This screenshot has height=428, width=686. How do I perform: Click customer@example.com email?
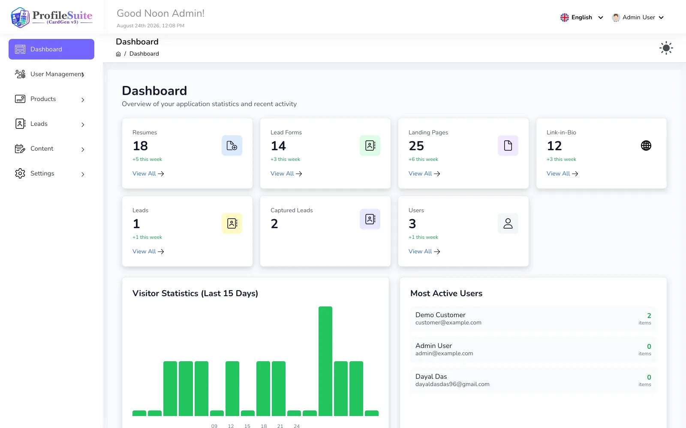click(448, 323)
